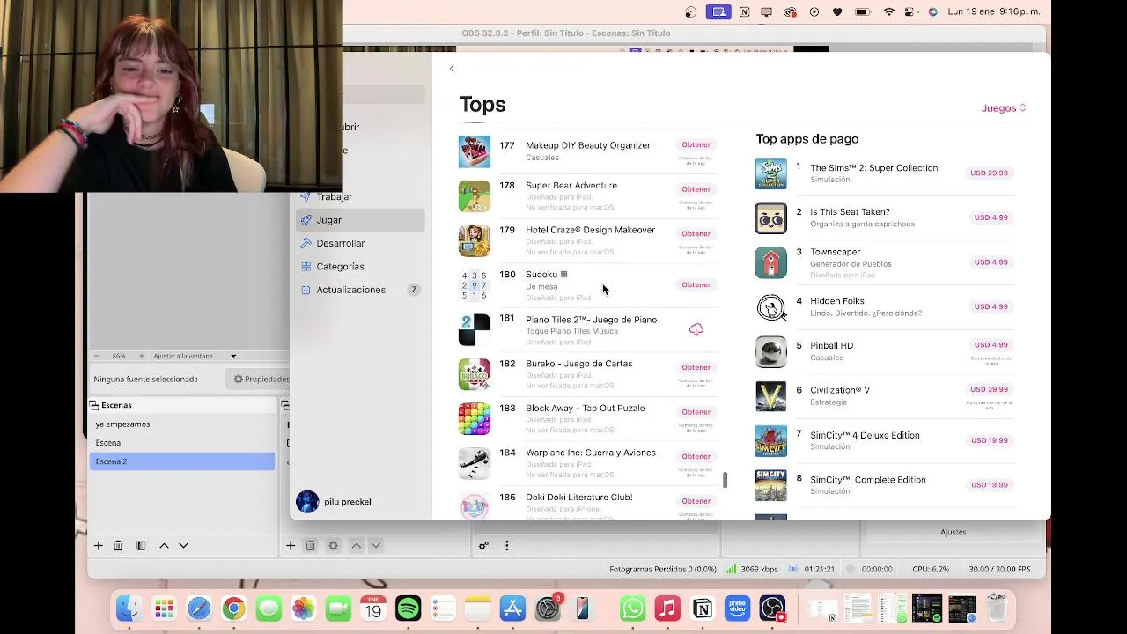Image resolution: width=1127 pixels, height=634 pixels.
Task: Buy Townscaper for USD 4.99
Action: (991, 262)
